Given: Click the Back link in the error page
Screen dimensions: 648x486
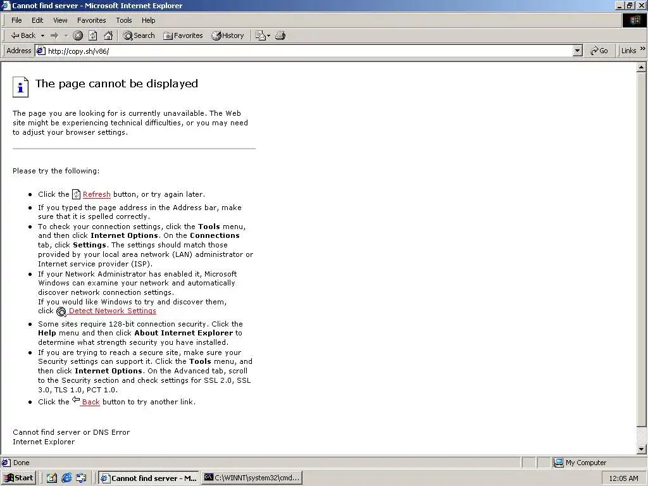Looking at the screenshot, I should point(91,402).
